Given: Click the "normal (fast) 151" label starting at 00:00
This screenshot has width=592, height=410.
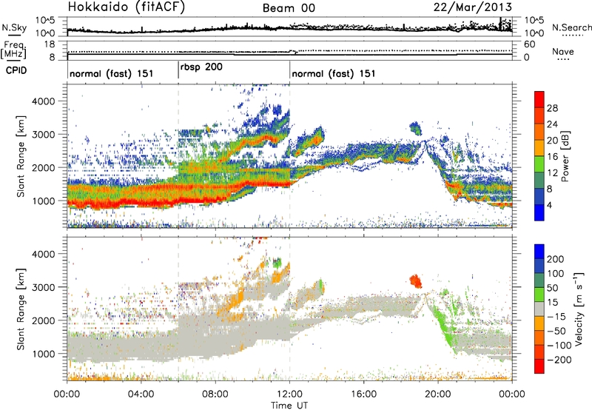Looking at the screenshot, I should pos(112,73).
